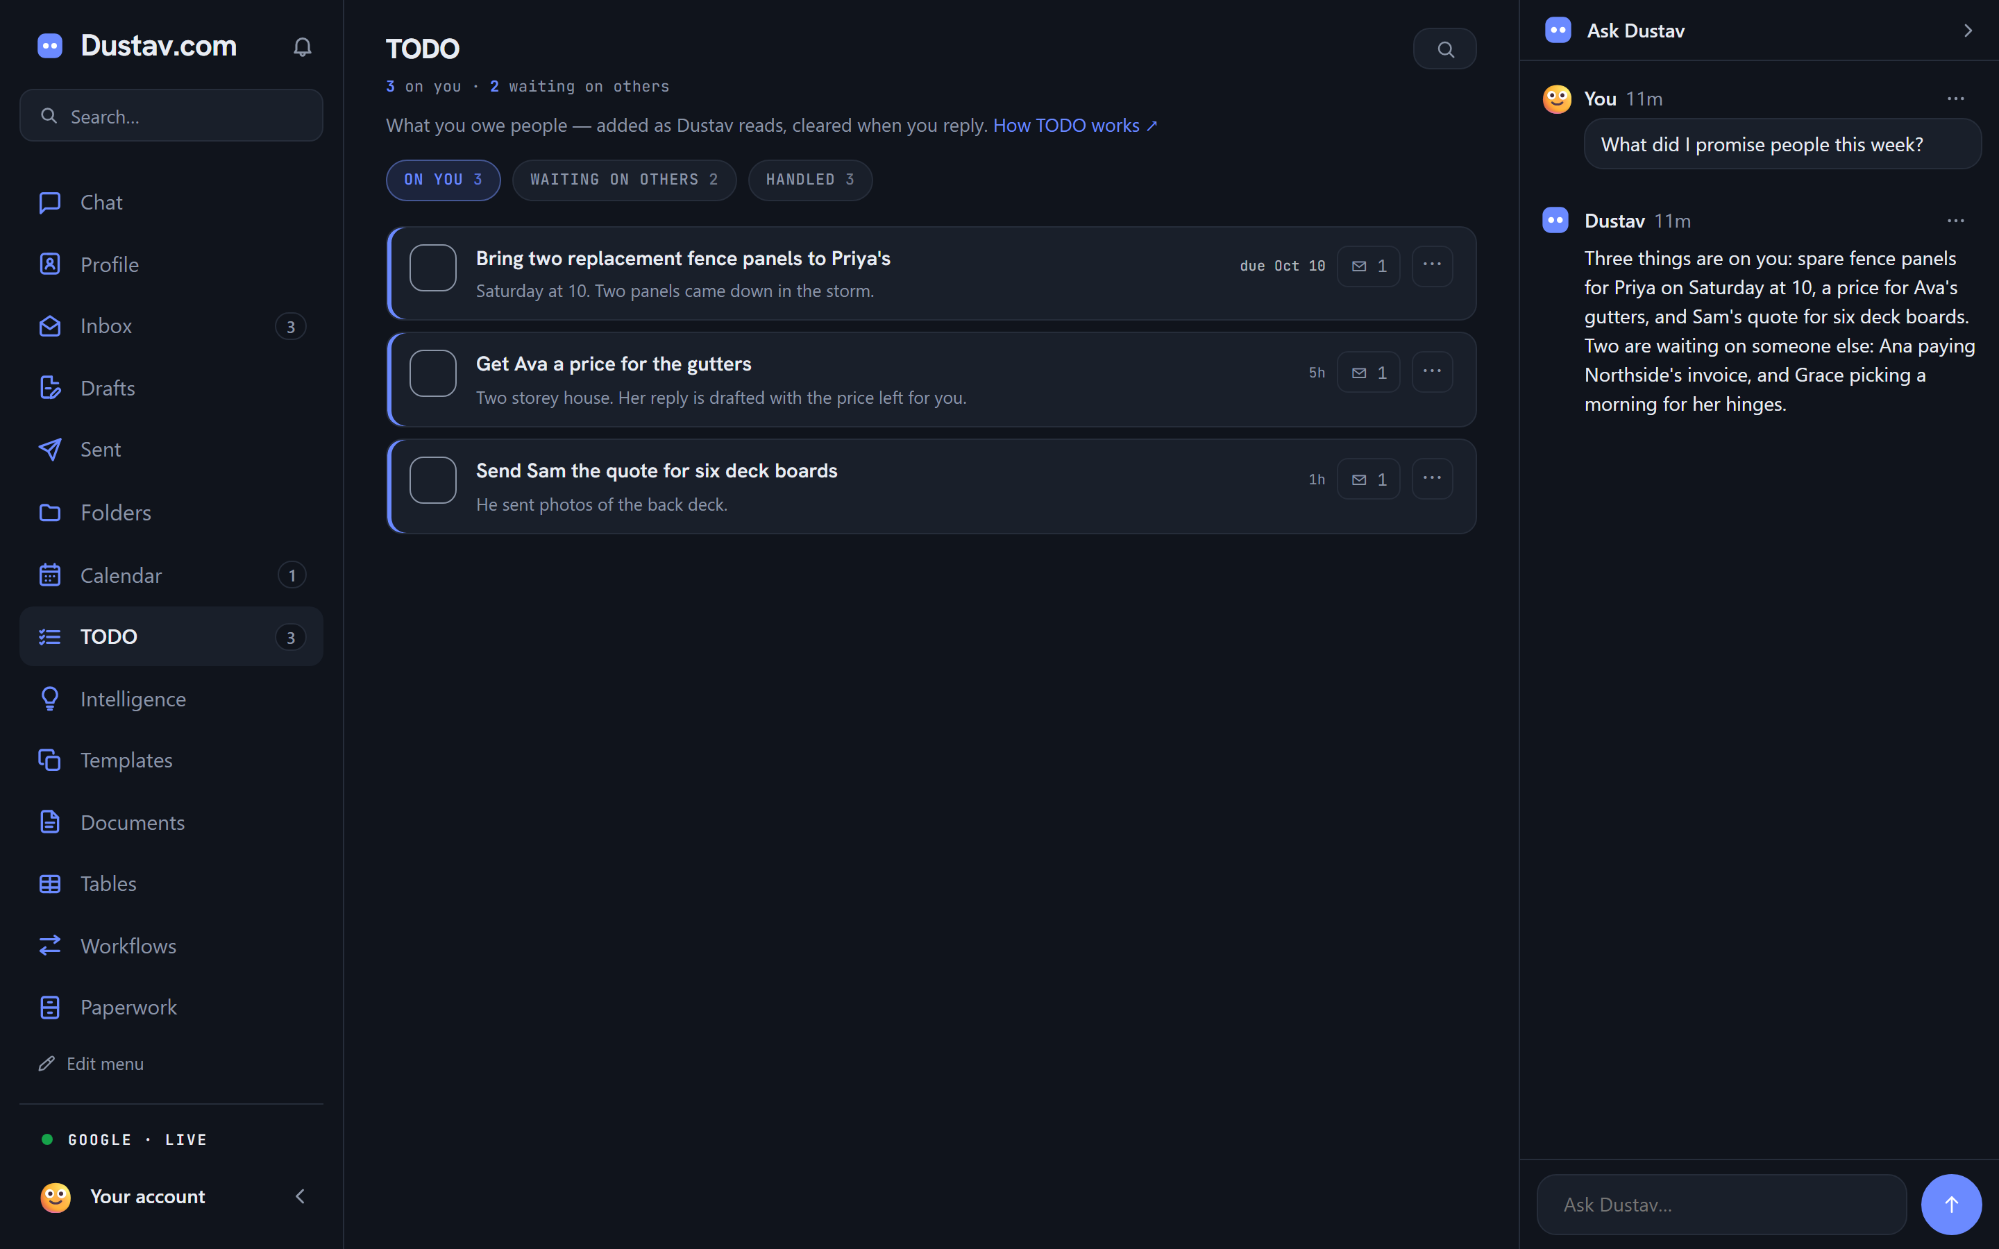Click the GOOGLE · LIVE status indicator
This screenshot has width=1999, height=1249.
[x=124, y=1140]
